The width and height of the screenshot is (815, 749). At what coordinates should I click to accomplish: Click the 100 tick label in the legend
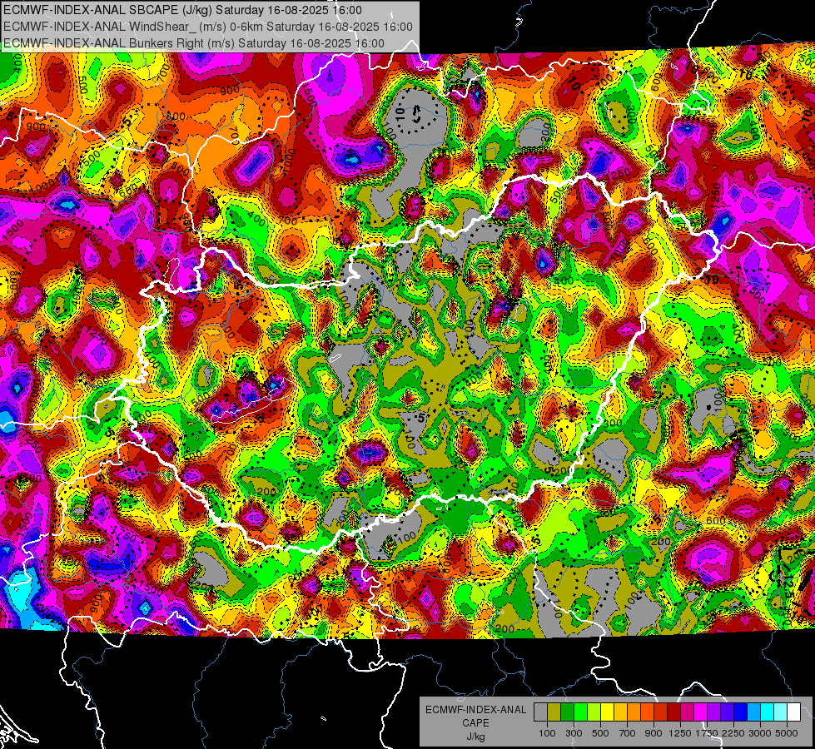[x=547, y=733]
